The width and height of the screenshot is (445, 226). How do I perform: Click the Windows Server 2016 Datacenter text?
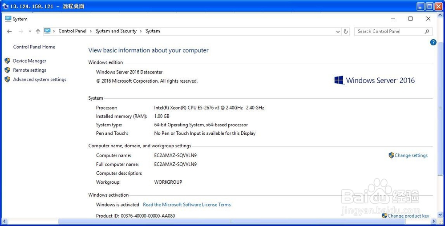click(129, 72)
